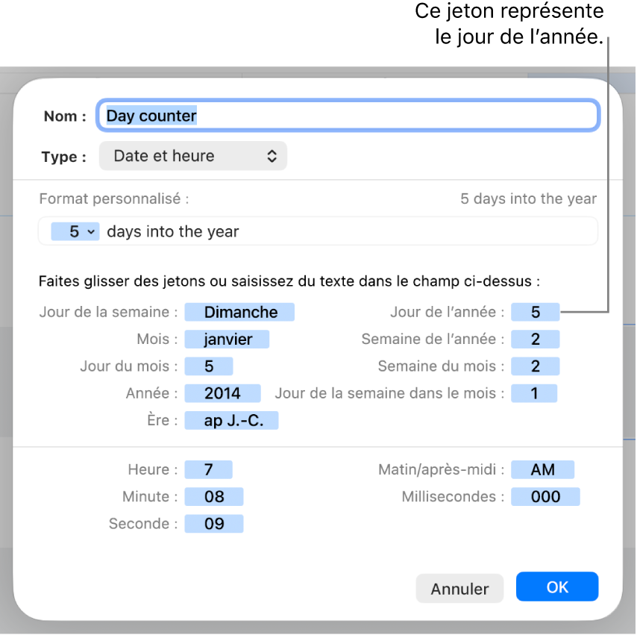
Task: Select the Jour de l'année token
Action: point(535,312)
